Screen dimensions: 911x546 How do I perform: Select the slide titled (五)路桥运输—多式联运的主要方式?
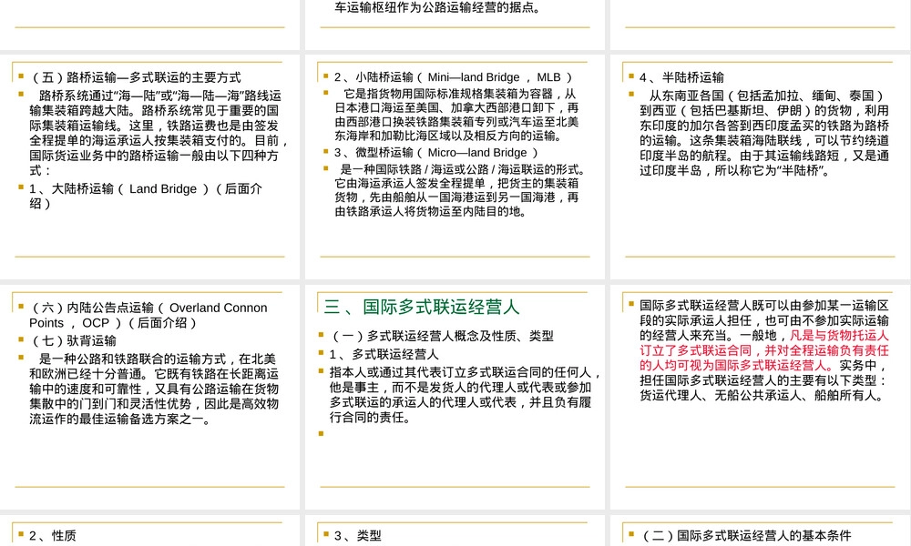(150, 167)
